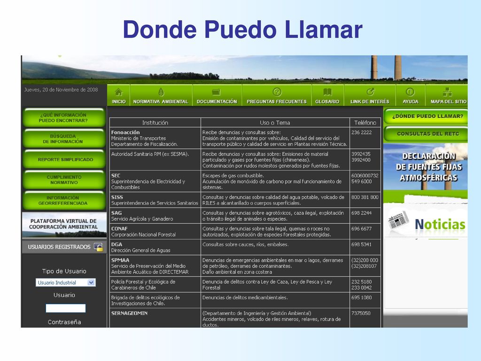Click Información Georreferenciada button
The image size is (481, 361).
tap(64, 200)
